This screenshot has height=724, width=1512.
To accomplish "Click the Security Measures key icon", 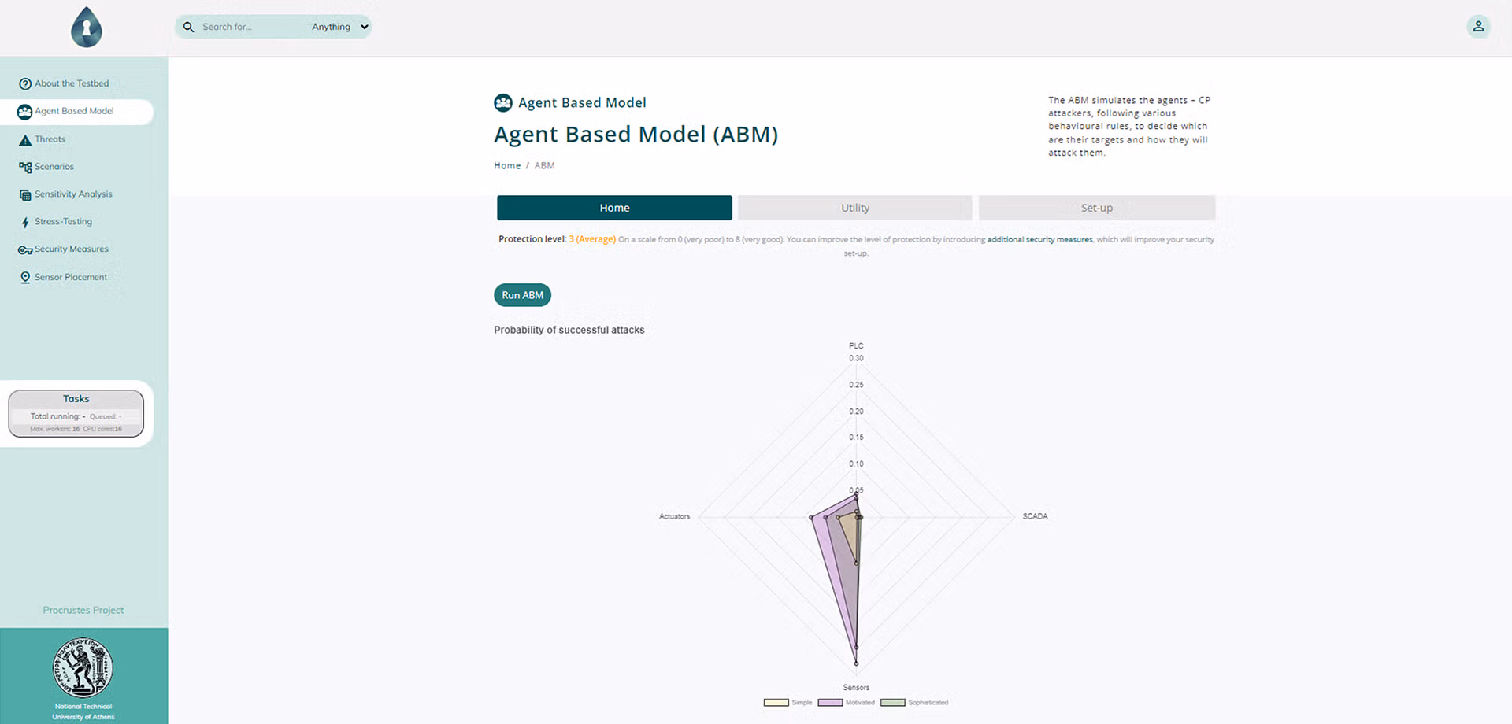I will [25, 250].
